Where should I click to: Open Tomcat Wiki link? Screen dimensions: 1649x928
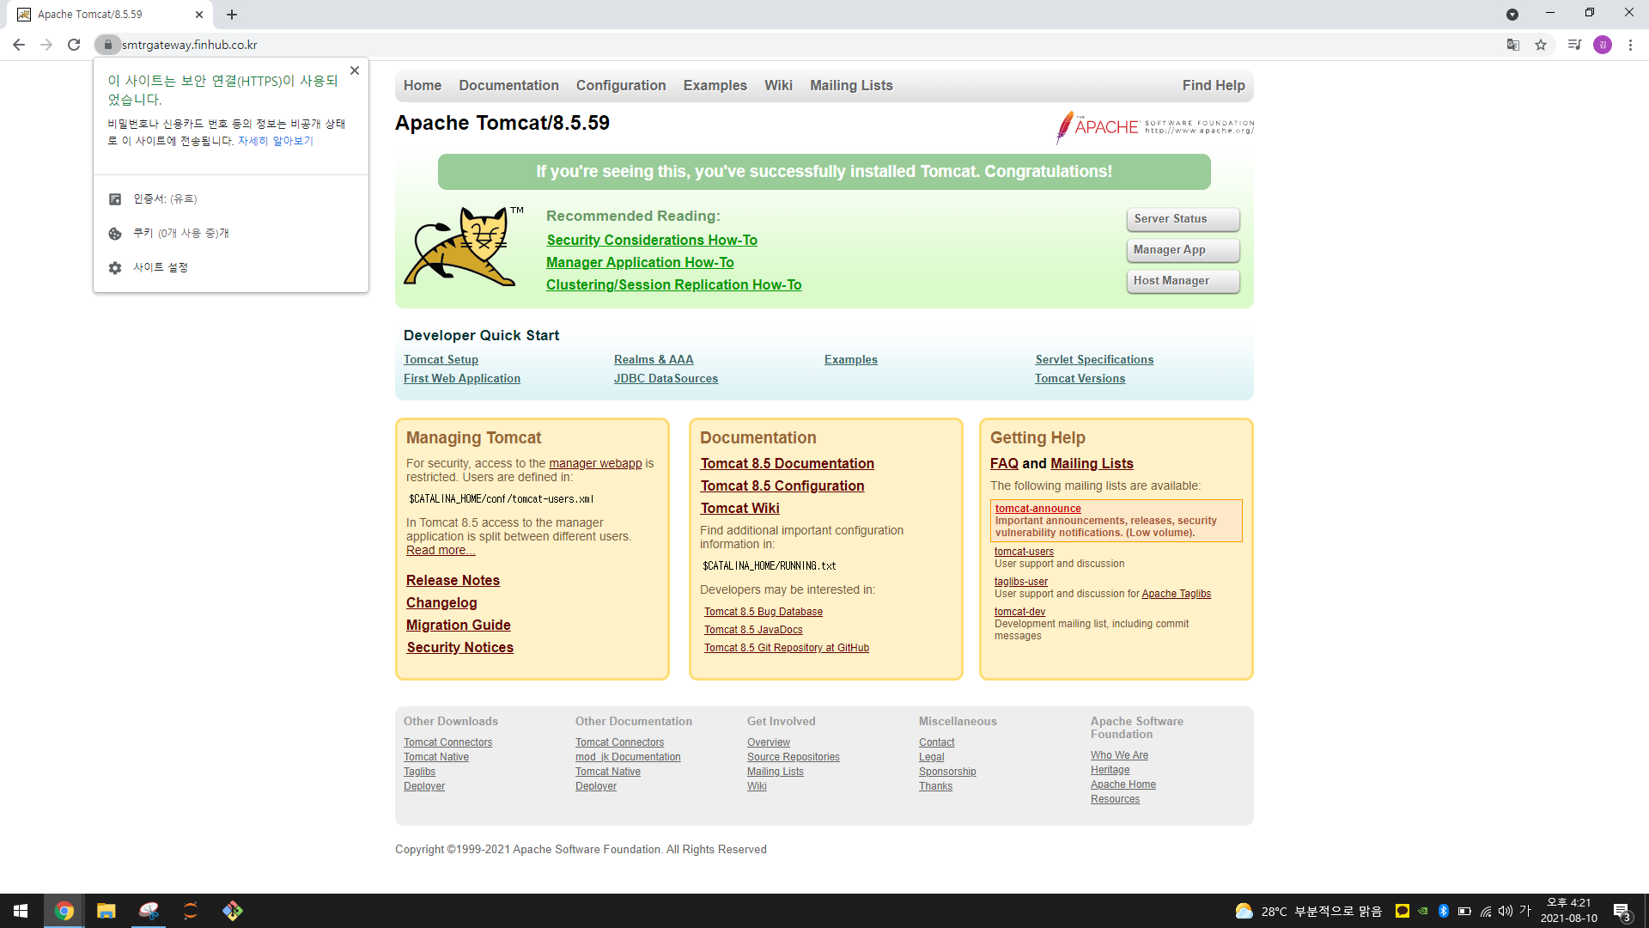coord(739,509)
